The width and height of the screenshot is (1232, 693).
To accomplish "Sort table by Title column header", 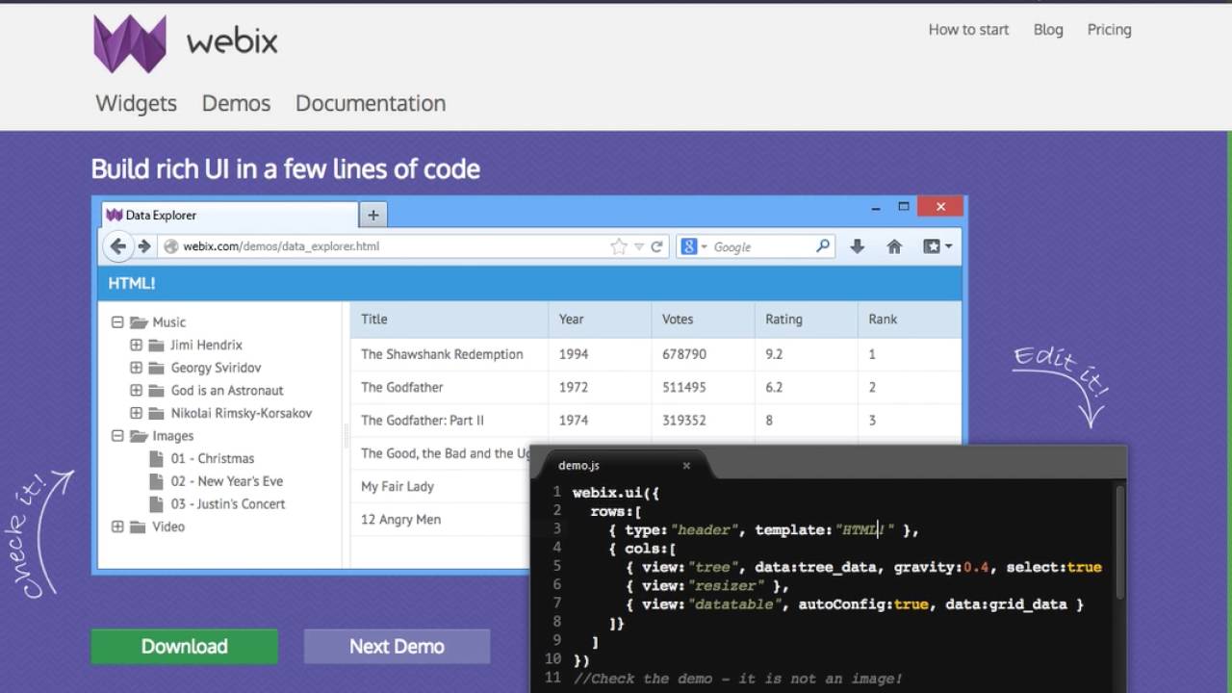I will click(x=449, y=319).
